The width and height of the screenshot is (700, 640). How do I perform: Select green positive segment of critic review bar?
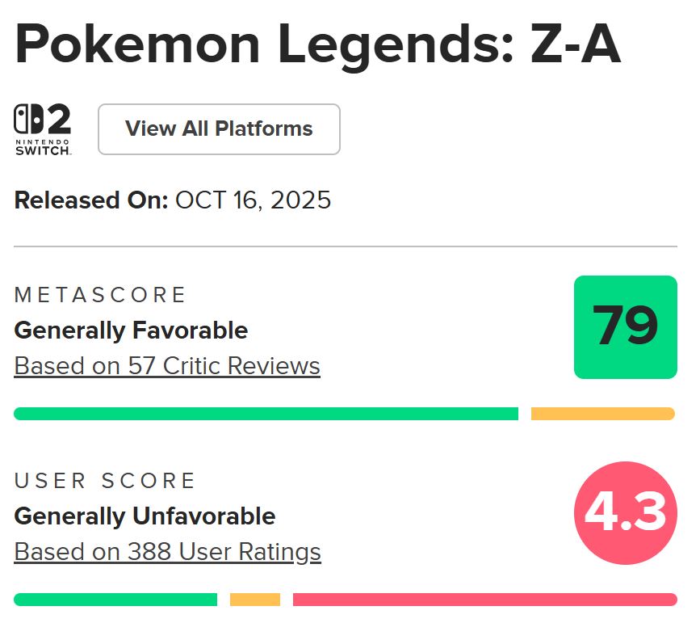[x=266, y=414]
